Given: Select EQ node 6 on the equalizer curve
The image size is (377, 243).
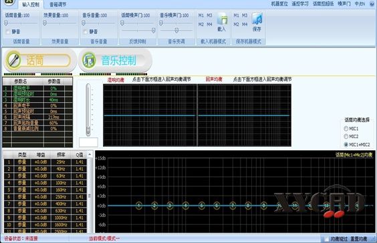Looking at the screenshot, I should (217, 206).
